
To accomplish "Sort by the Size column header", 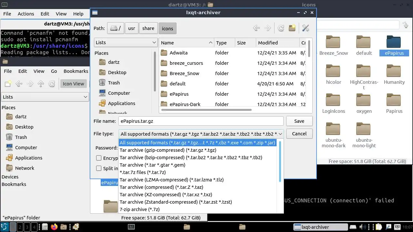I will click(245, 43).
